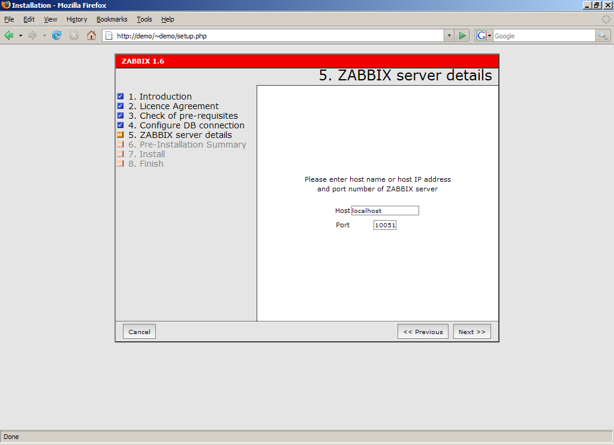Click the step icon next to Finish
This screenshot has height=445, width=614.
[x=120, y=164]
